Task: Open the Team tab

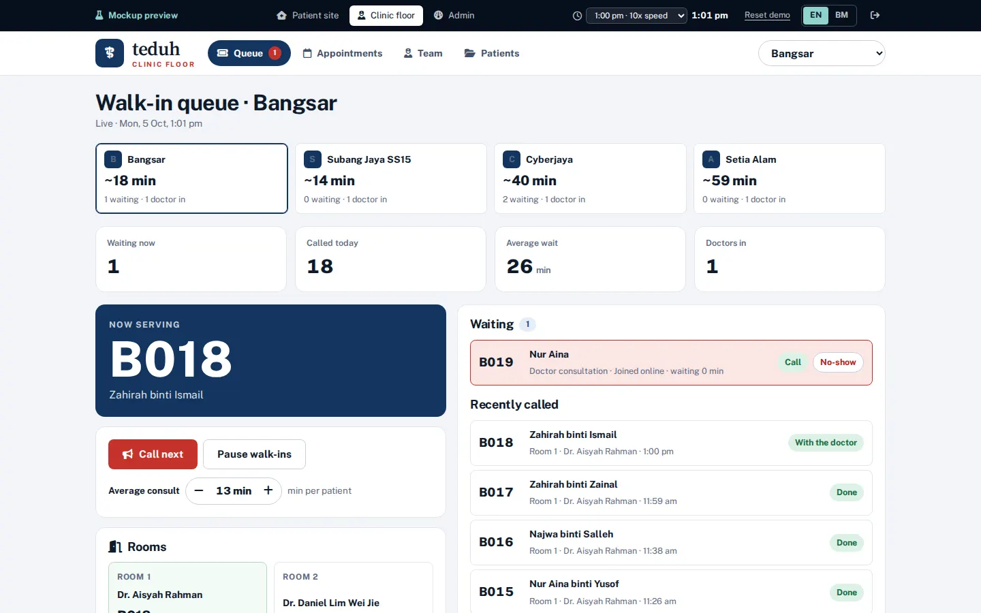Action: (423, 53)
